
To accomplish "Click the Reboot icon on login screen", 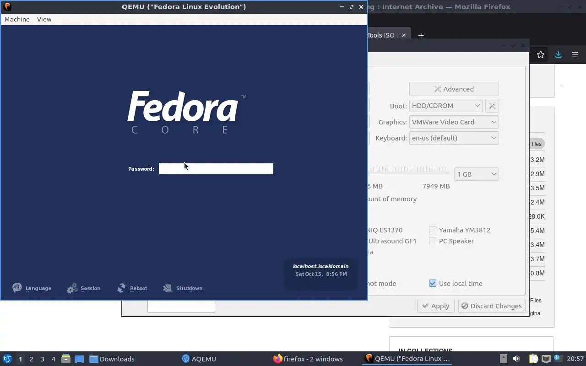I will click(121, 288).
